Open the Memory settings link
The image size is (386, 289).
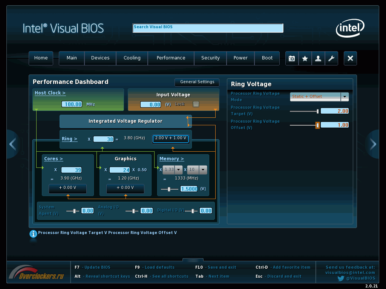[x=172, y=159]
